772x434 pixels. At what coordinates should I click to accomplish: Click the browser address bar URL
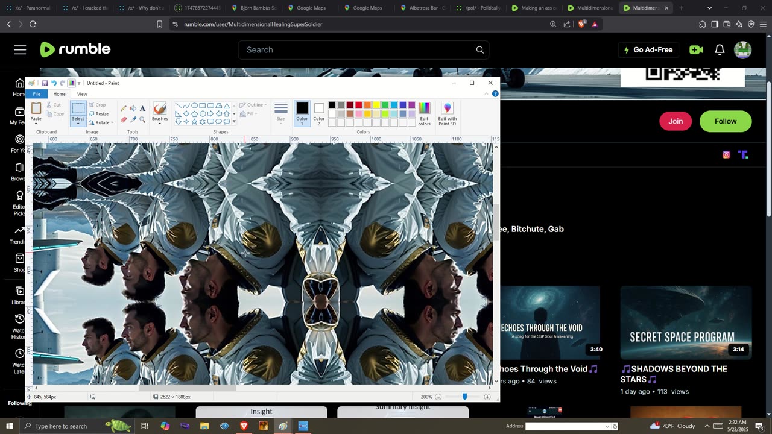pos(253,24)
